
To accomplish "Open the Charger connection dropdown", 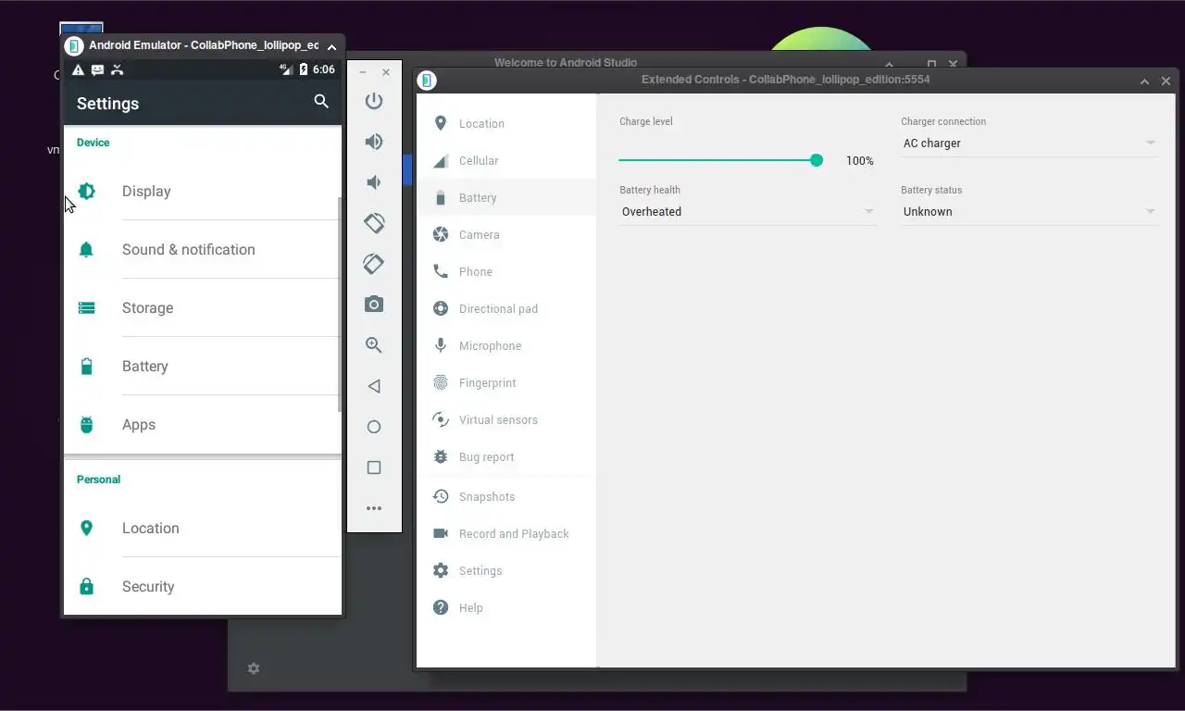I will coord(1029,143).
